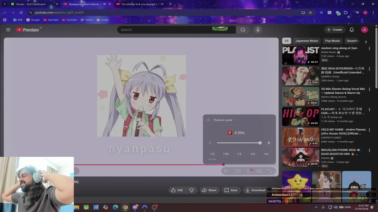Click the search magnifier button

243,30
